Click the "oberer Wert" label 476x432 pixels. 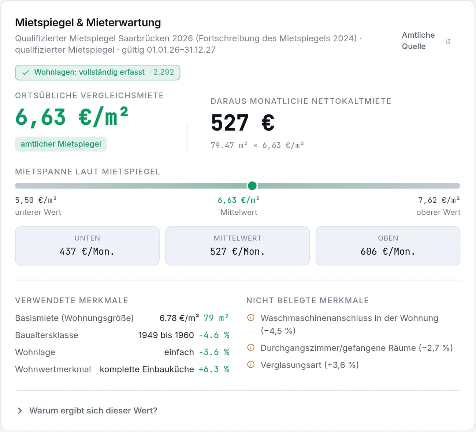tap(438, 212)
